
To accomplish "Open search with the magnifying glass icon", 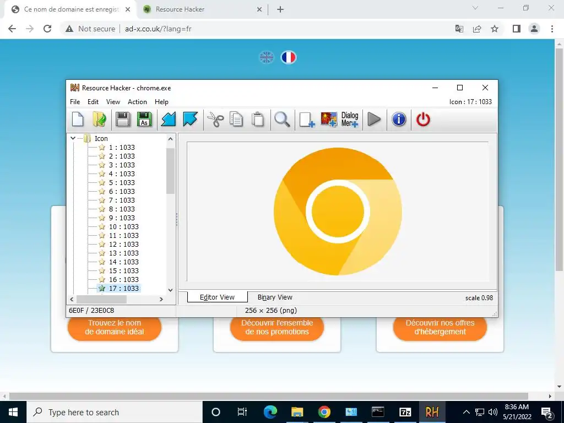I will pos(282,120).
